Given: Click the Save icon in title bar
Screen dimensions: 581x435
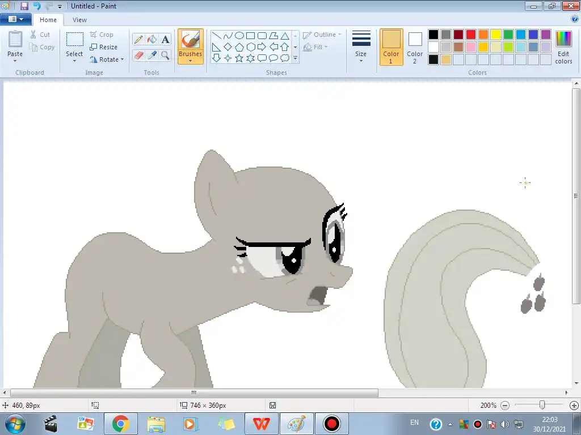Looking at the screenshot, I should coord(24,6).
